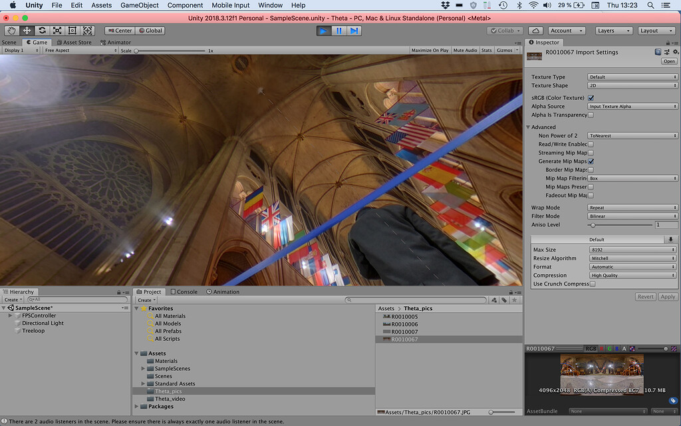Select the Rect Transform tool

[72, 29]
